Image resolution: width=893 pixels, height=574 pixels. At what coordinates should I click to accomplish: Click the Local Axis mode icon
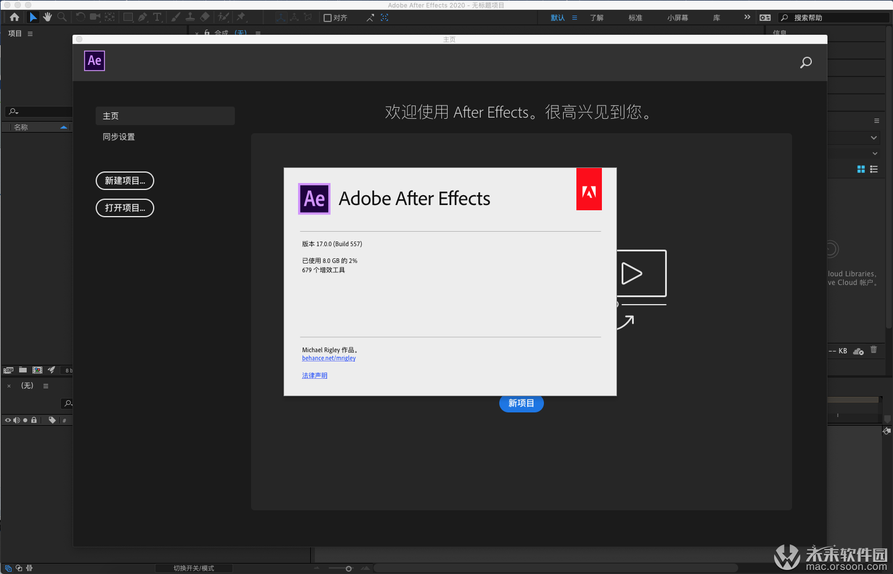tap(281, 17)
